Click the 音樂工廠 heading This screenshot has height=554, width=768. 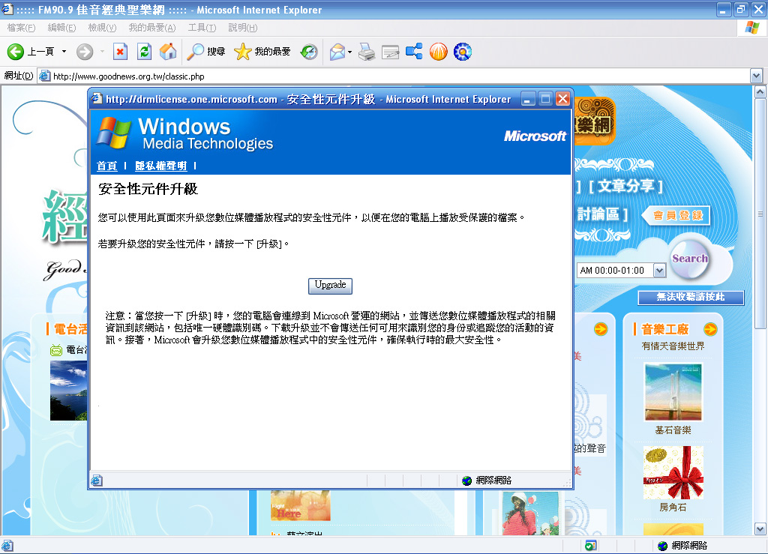point(664,329)
